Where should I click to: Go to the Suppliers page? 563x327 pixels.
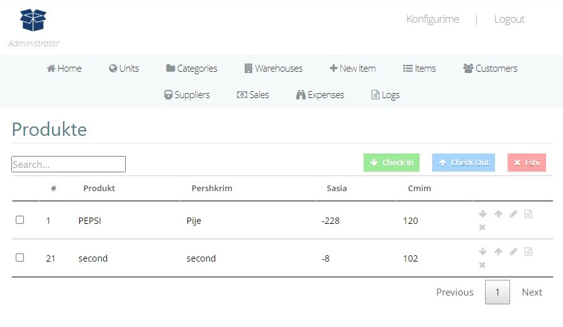(x=187, y=95)
